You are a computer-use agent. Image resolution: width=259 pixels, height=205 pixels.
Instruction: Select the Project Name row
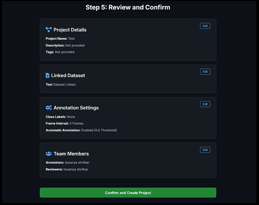(60, 39)
